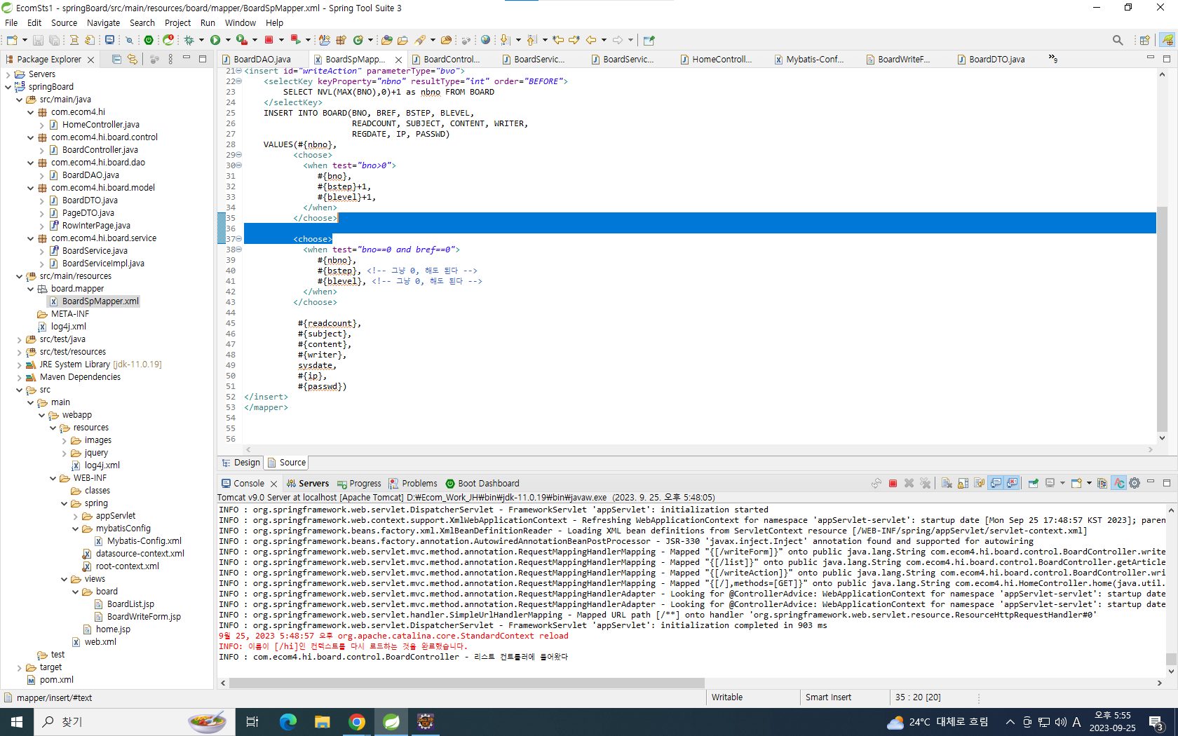Open Run button dropdown arrow

pos(228,40)
